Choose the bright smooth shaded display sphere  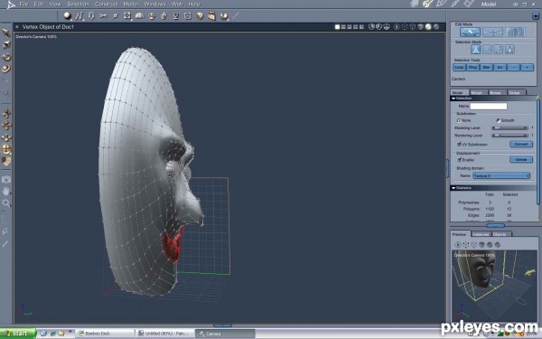click(x=428, y=27)
